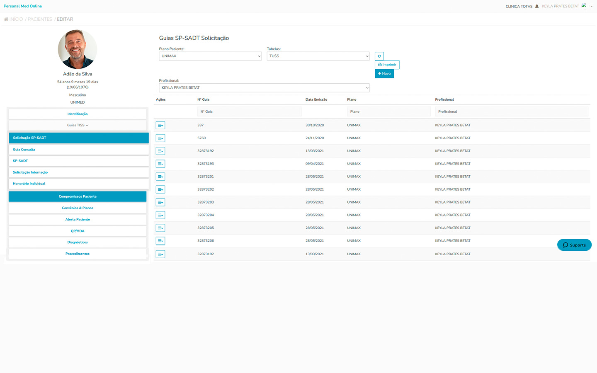597x373 pixels.
Task: Open actions menu for guia 337
Action: pos(160,125)
